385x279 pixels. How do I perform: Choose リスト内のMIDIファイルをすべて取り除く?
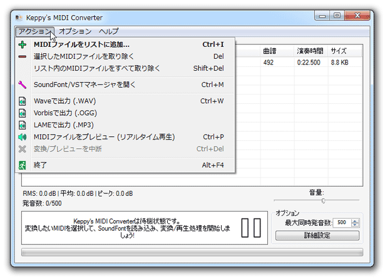[125, 68]
